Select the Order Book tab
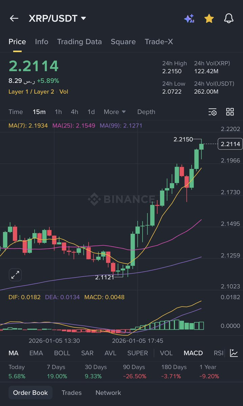The height and width of the screenshot is (406, 243). coord(30,393)
